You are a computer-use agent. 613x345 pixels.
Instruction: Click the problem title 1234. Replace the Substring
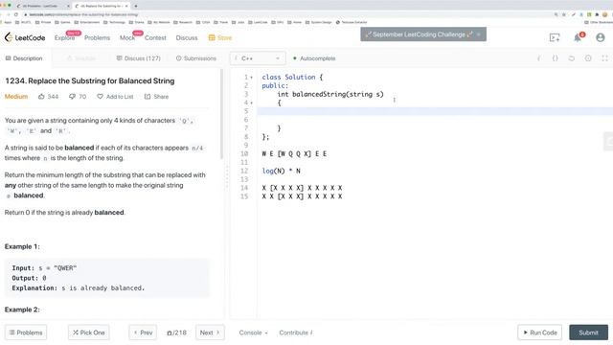[x=89, y=80]
